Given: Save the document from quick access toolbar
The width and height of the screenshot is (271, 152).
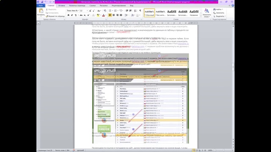Looking at the screenshot, I should click(42, 2).
